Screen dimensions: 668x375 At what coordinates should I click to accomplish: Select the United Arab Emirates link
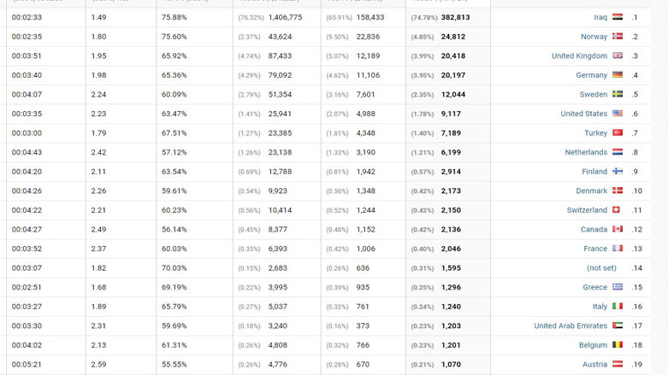pos(570,325)
